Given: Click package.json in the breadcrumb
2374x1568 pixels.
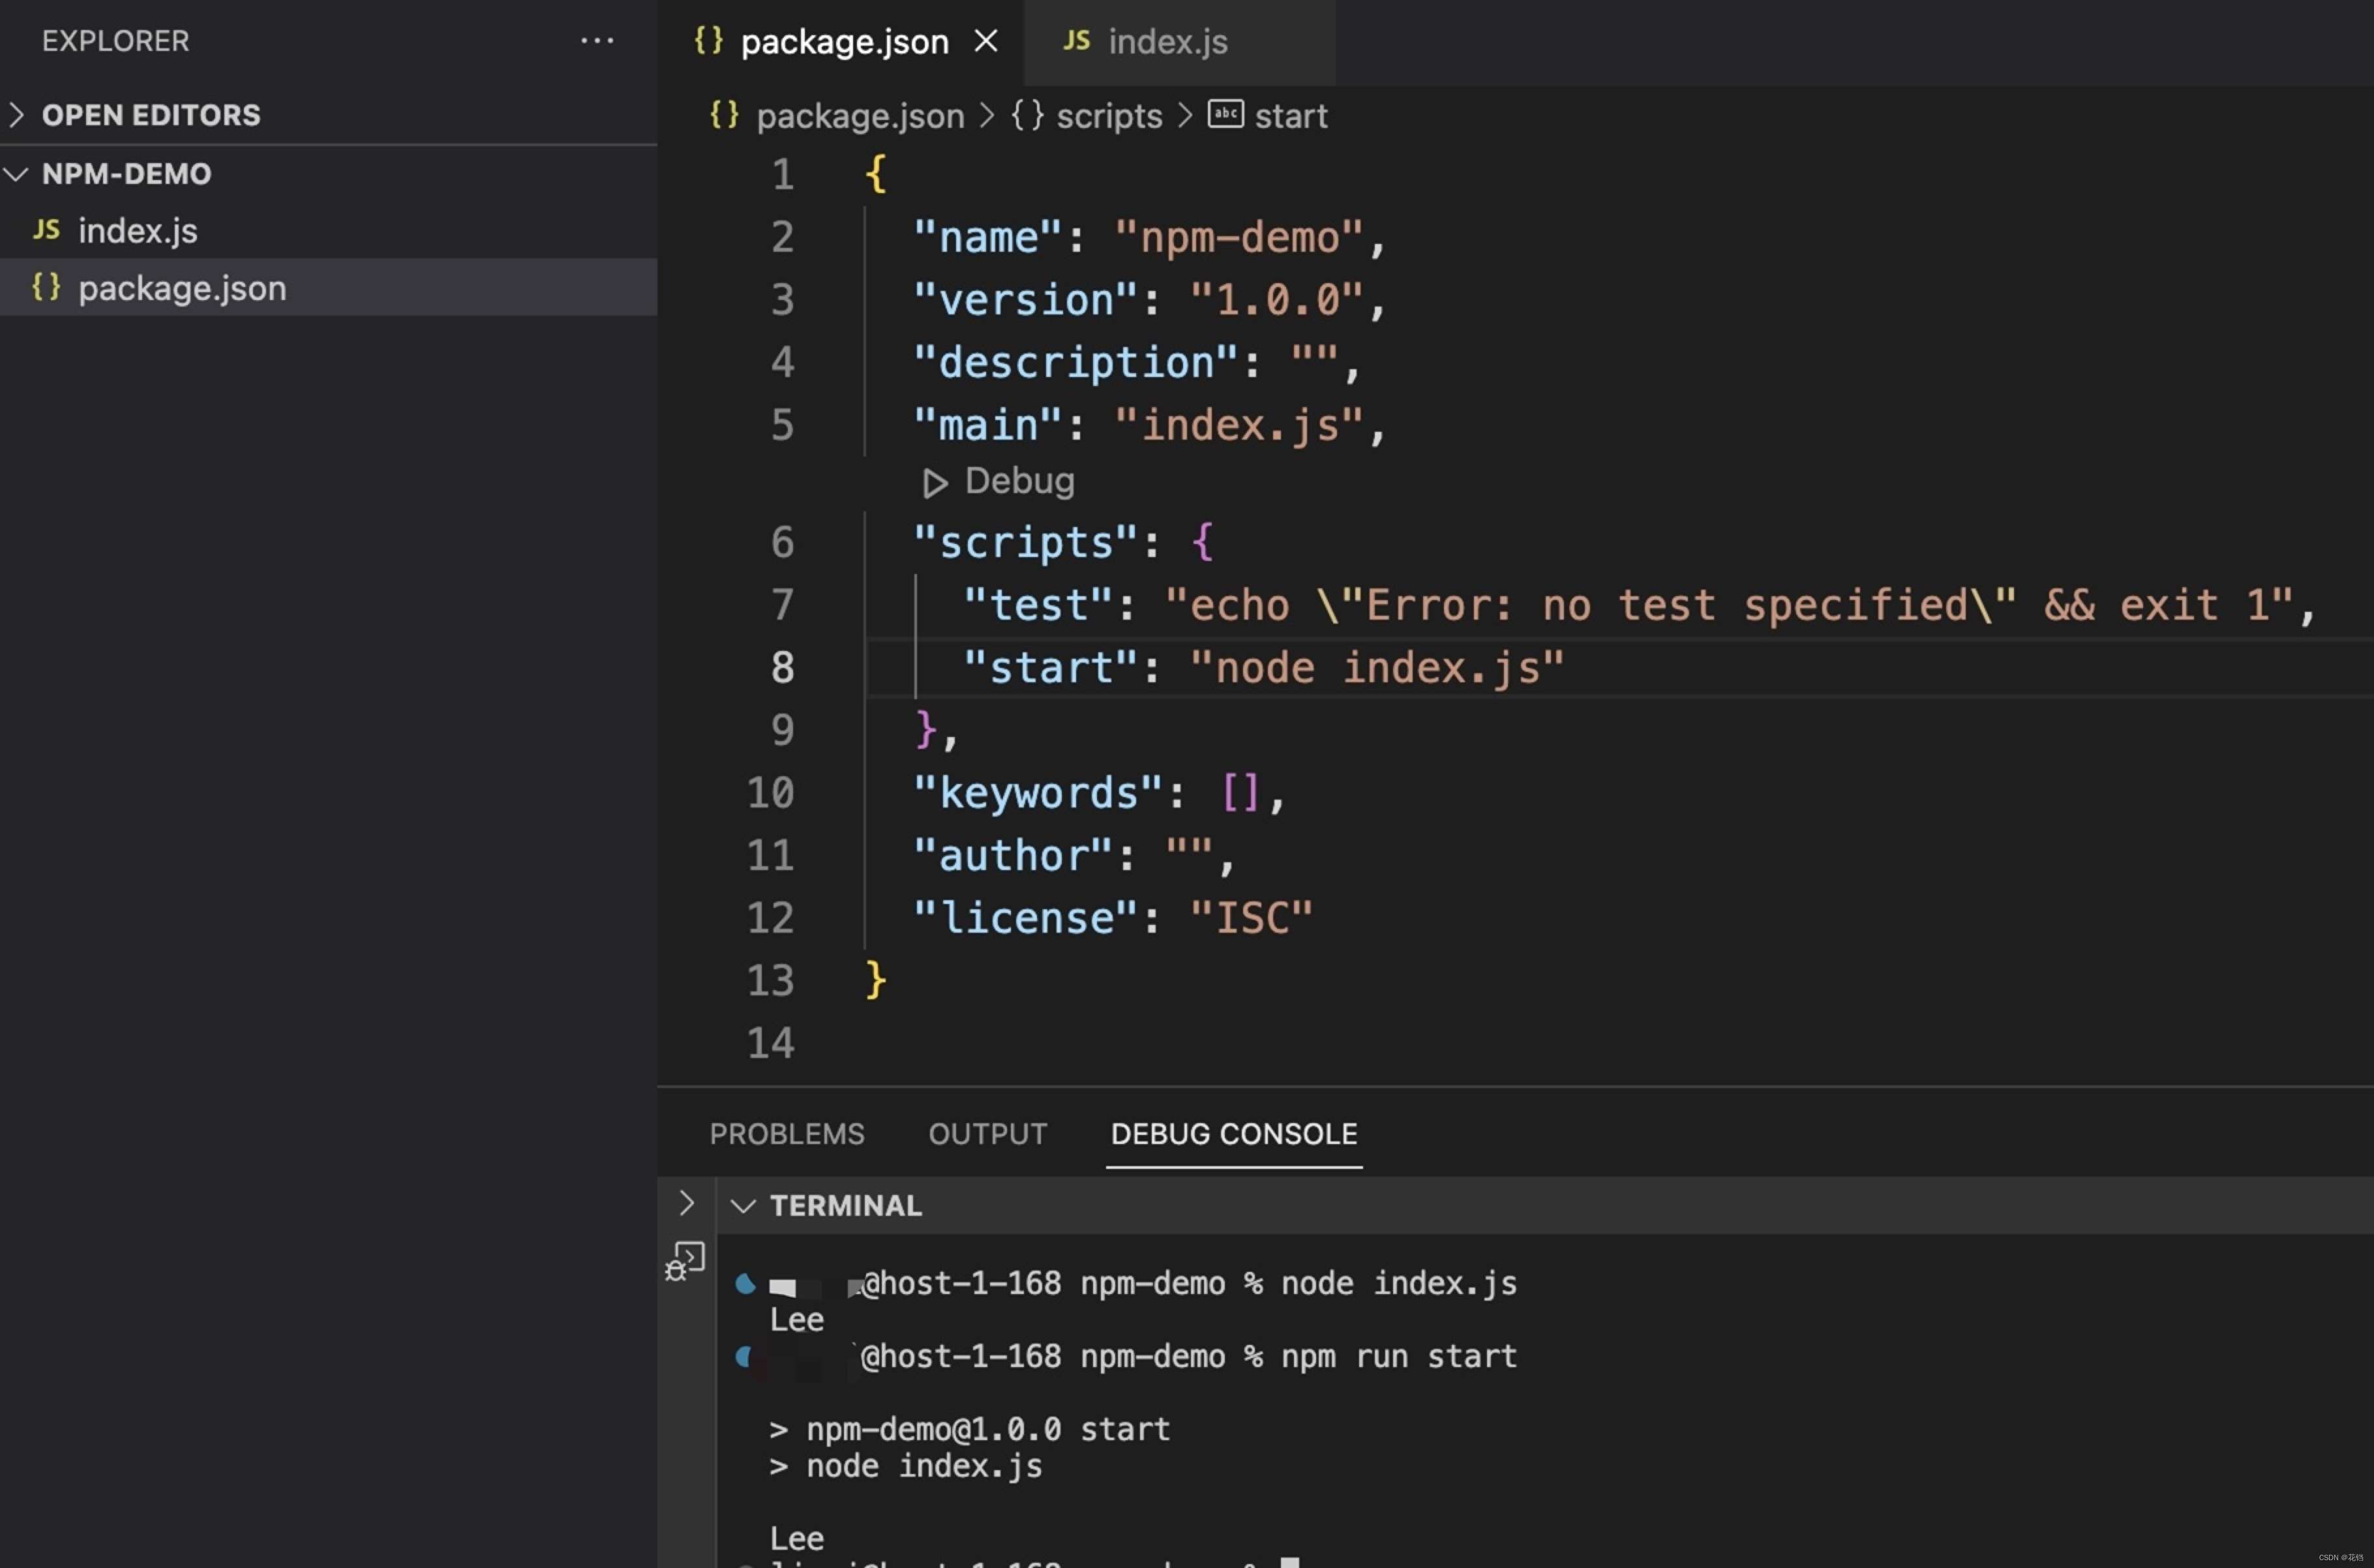Looking at the screenshot, I should (859, 116).
